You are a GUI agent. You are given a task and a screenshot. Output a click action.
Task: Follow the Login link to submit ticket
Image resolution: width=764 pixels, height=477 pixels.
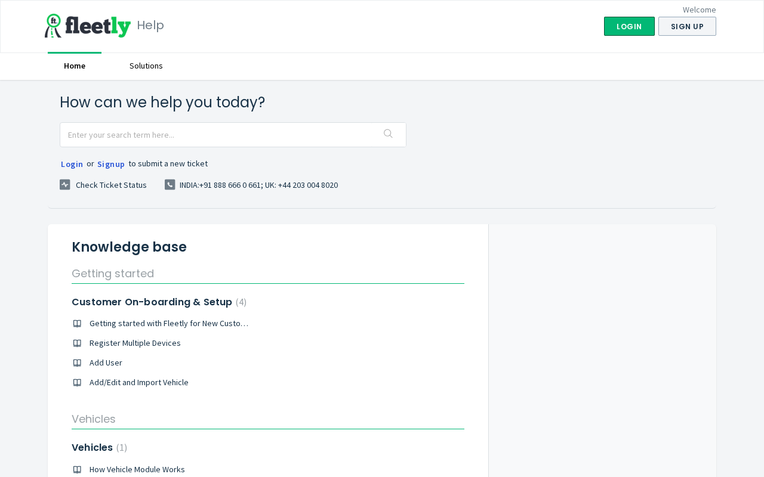(x=72, y=164)
